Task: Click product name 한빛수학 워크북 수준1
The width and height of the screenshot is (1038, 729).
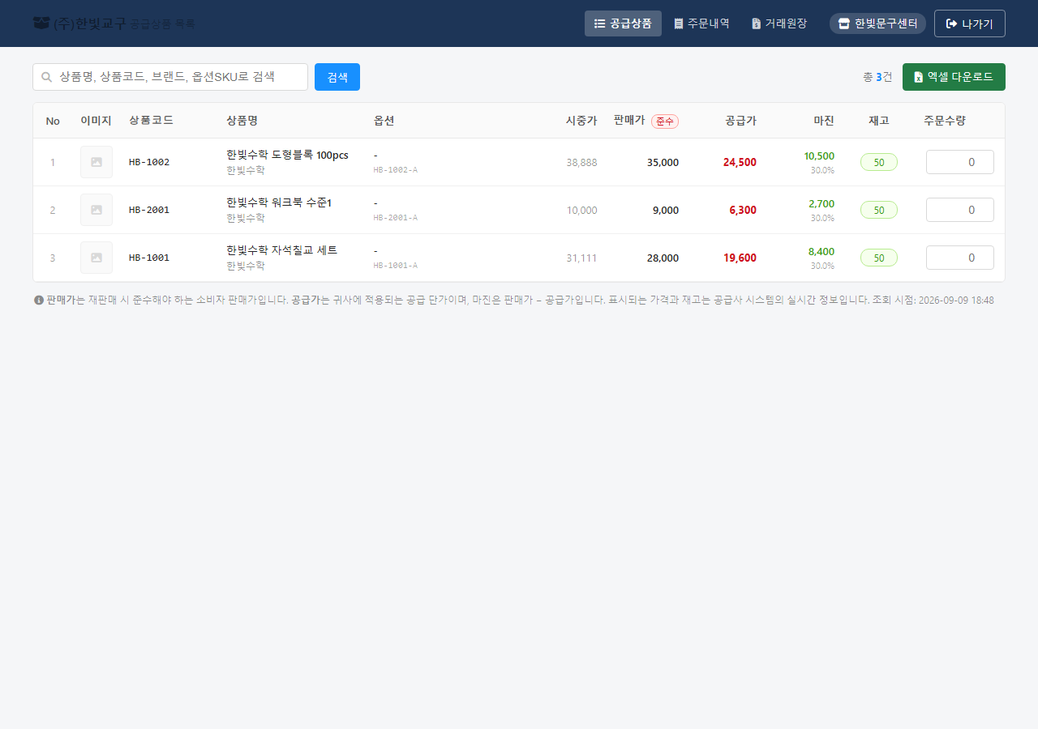Action: pyautogui.click(x=279, y=202)
